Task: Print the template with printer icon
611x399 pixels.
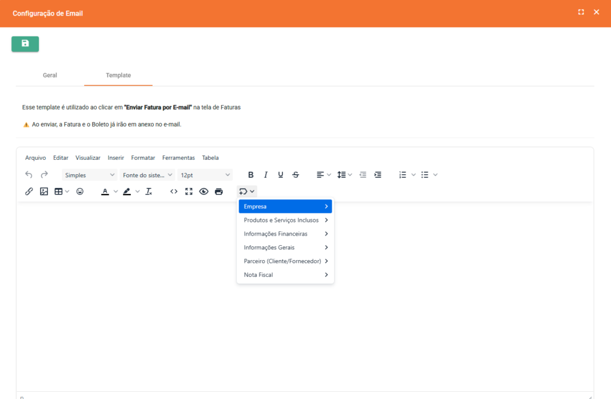Action: click(x=218, y=191)
